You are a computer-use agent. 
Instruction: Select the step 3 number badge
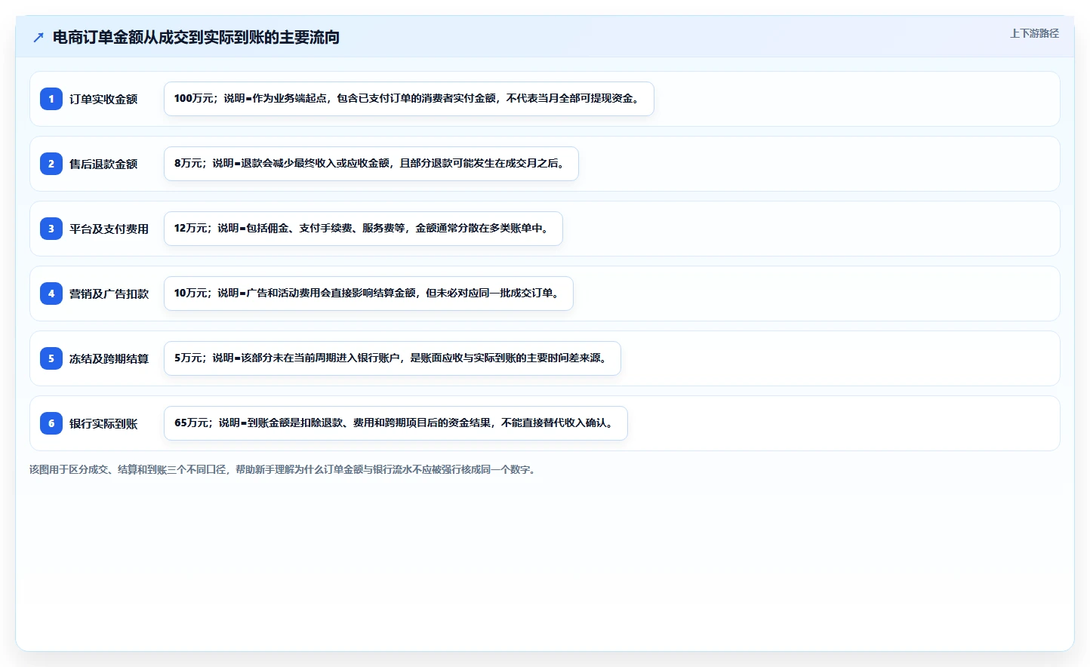51,229
